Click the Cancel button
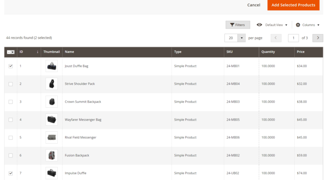Viewport: 329px width, 180px height. [x=254, y=5]
